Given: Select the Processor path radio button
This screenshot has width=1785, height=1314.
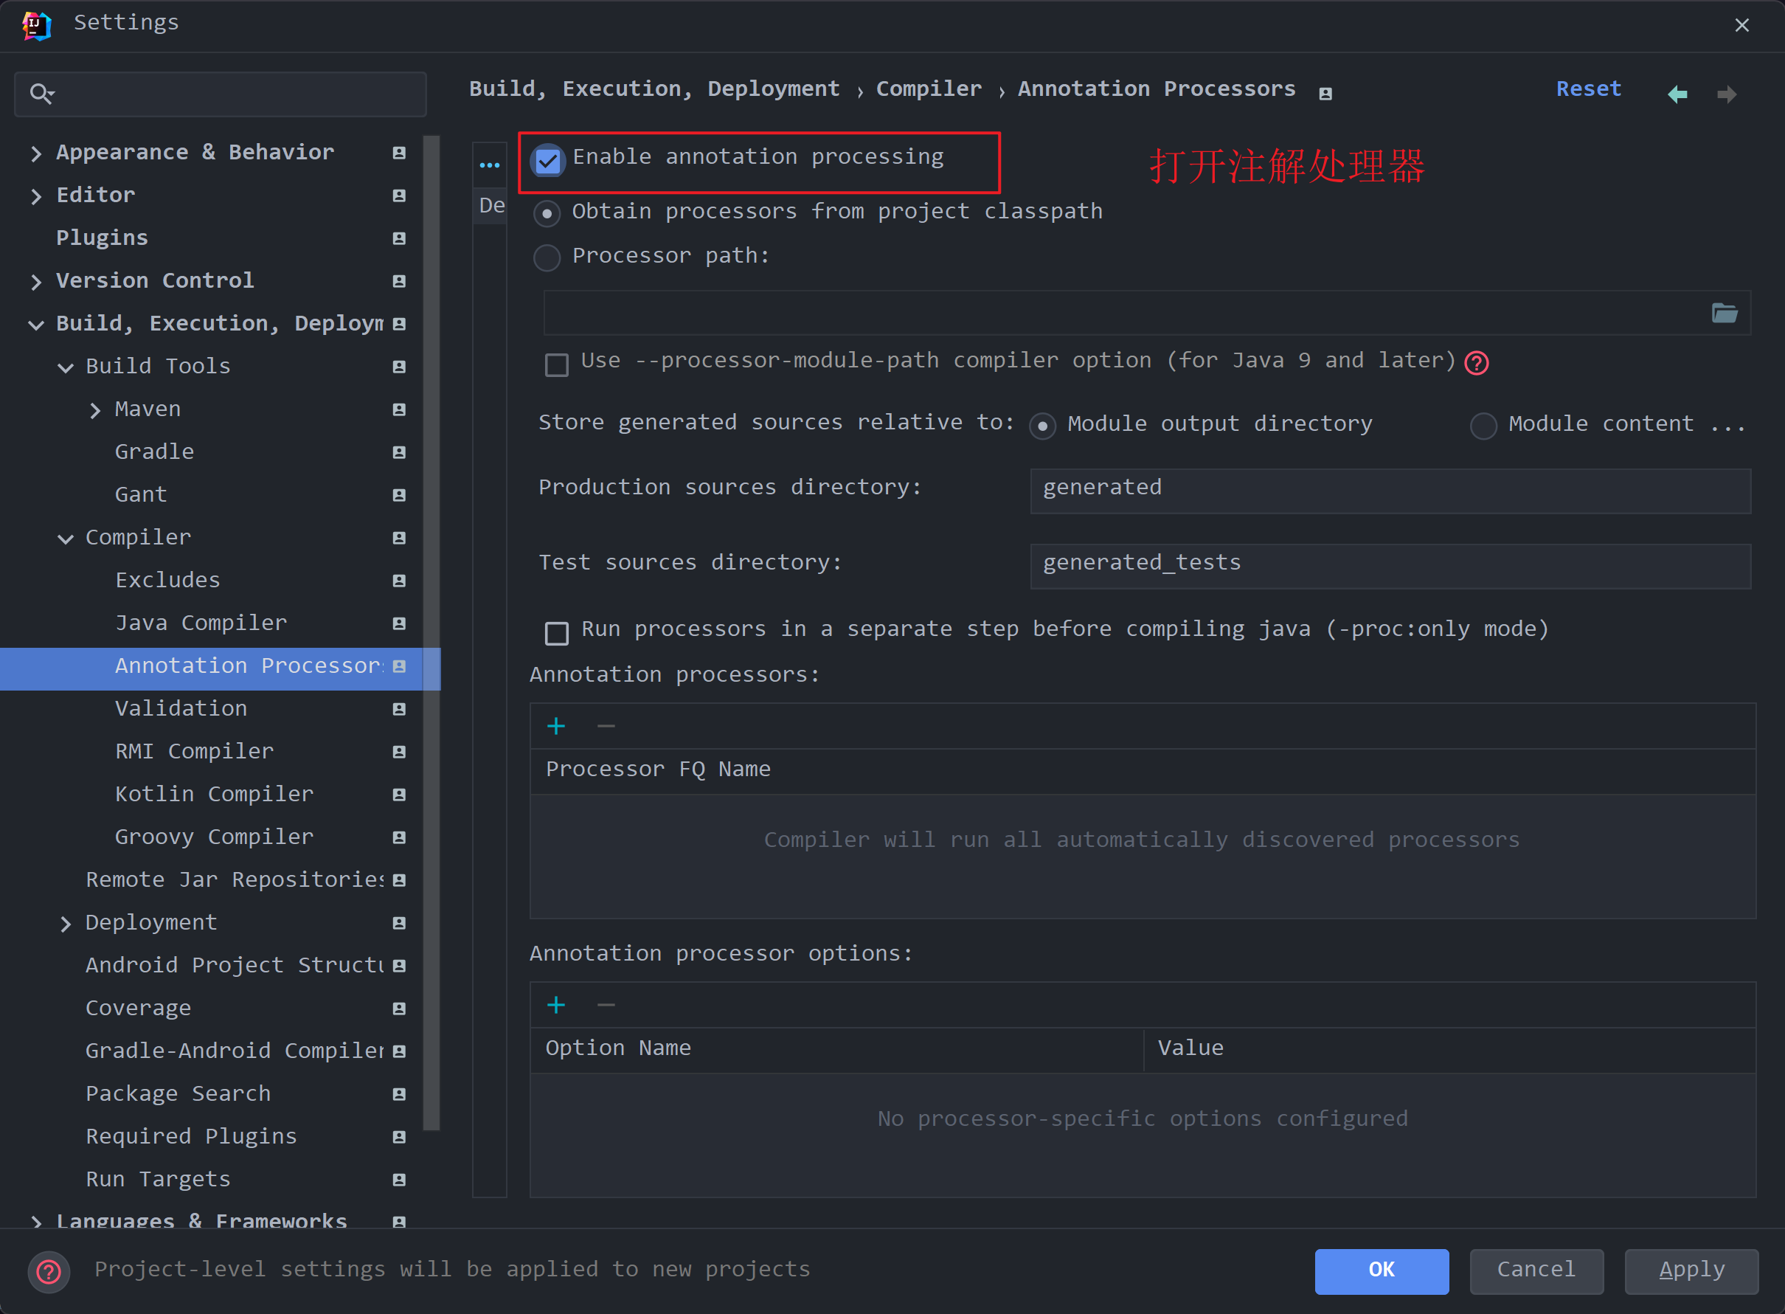Looking at the screenshot, I should pos(547,257).
